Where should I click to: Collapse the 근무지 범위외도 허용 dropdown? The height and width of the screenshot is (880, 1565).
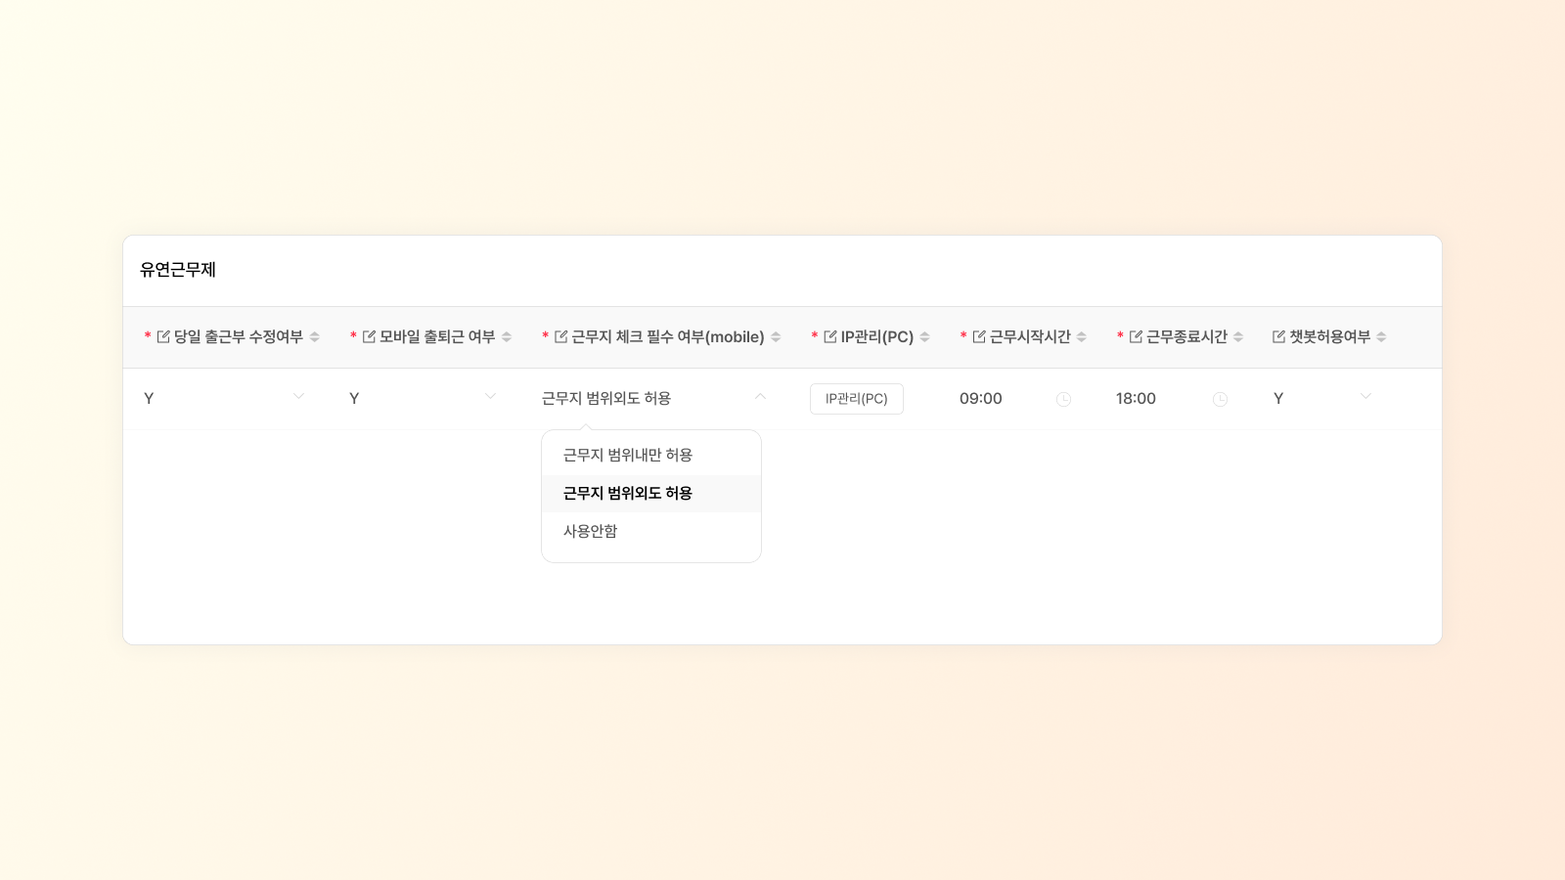point(760,396)
